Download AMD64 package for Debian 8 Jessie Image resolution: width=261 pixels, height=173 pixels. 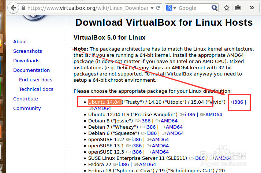point(169,121)
